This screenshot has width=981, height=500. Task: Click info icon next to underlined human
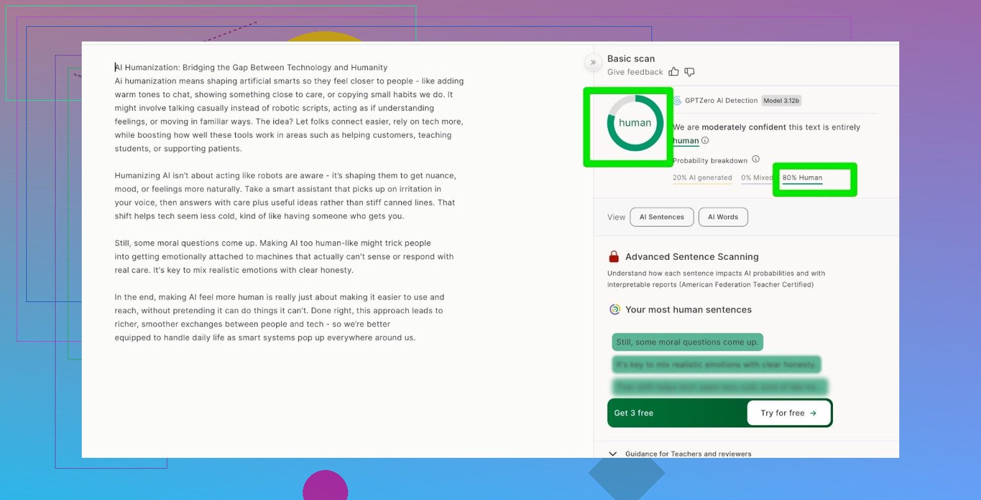[x=705, y=140]
